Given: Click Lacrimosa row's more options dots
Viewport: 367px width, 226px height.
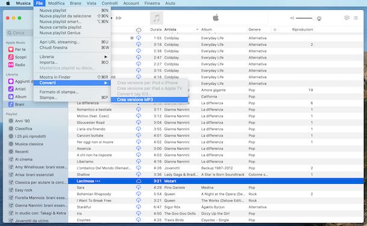Looking at the screenshot, I should 97,181.
